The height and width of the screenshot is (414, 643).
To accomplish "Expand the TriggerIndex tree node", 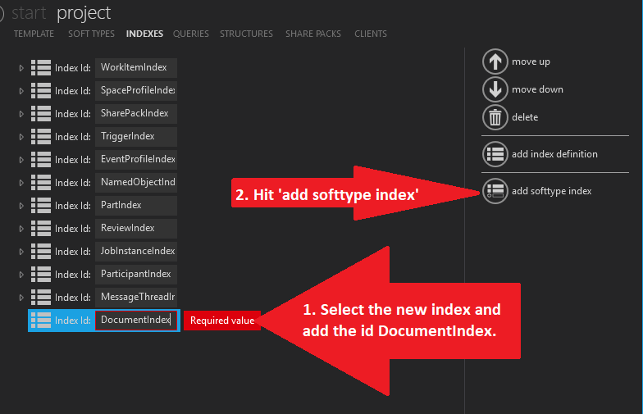I will [21, 137].
